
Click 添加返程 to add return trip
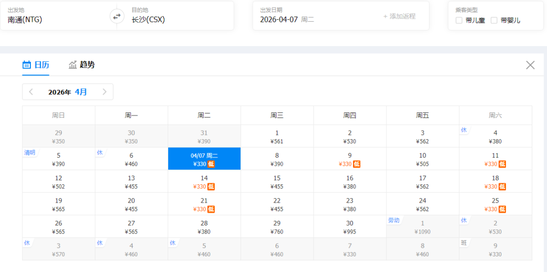pyautogui.click(x=400, y=16)
